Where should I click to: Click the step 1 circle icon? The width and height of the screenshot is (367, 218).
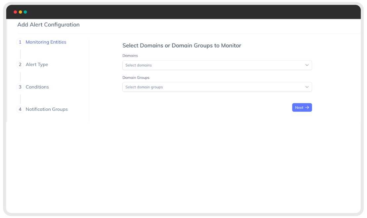pyautogui.click(x=20, y=42)
